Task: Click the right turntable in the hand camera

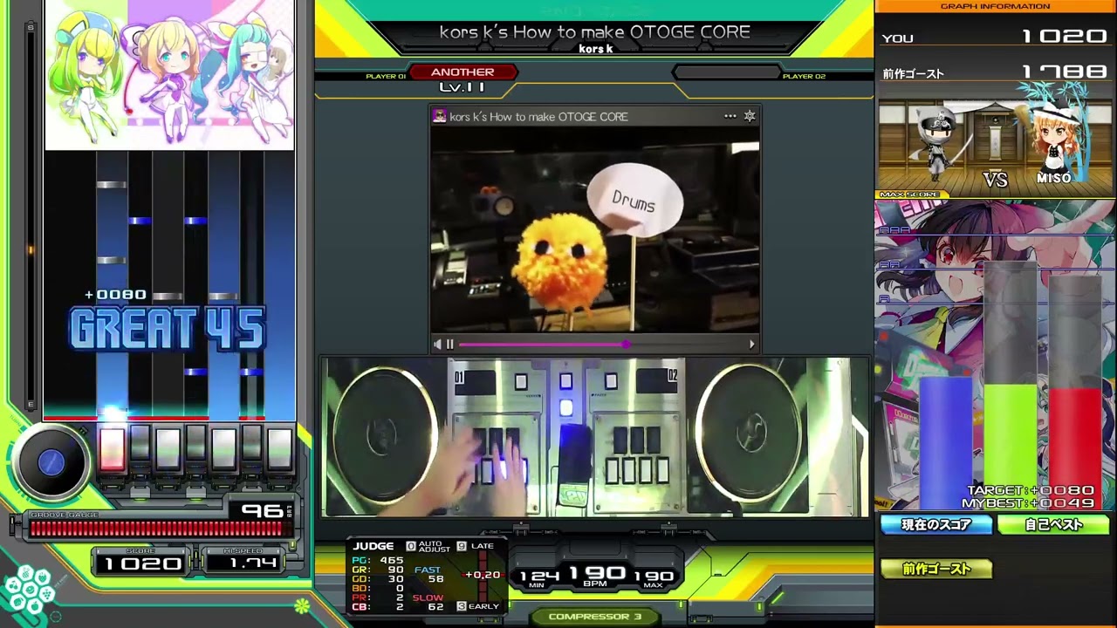Action: click(748, 434)
